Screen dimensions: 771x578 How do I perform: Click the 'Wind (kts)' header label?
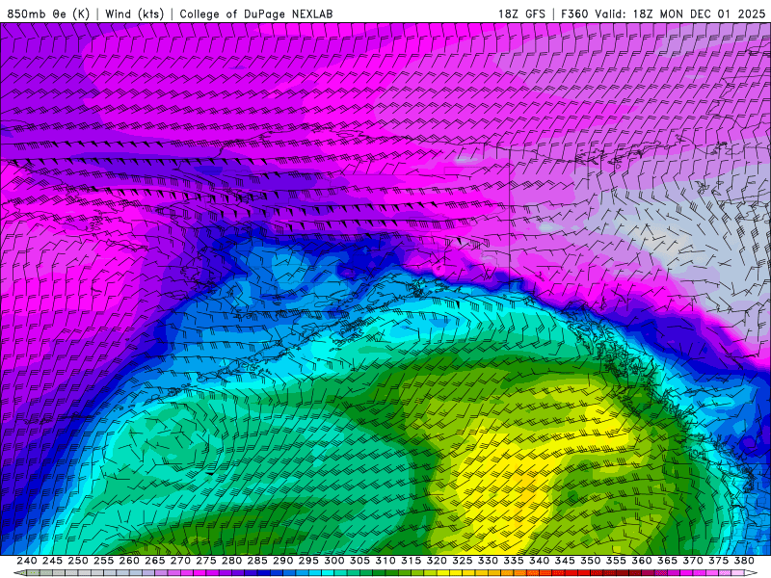pos(135,13)
